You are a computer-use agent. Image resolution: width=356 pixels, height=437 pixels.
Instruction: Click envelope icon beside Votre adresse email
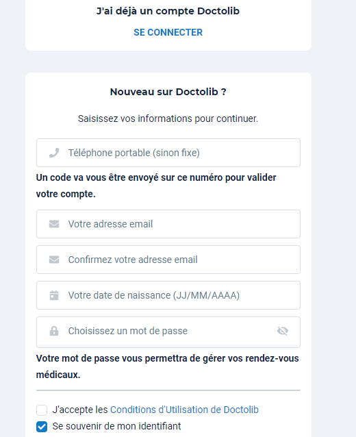tap(54, 224)
